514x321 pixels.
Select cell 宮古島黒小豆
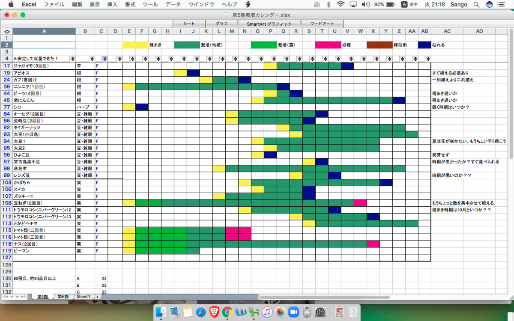[44, 162]
